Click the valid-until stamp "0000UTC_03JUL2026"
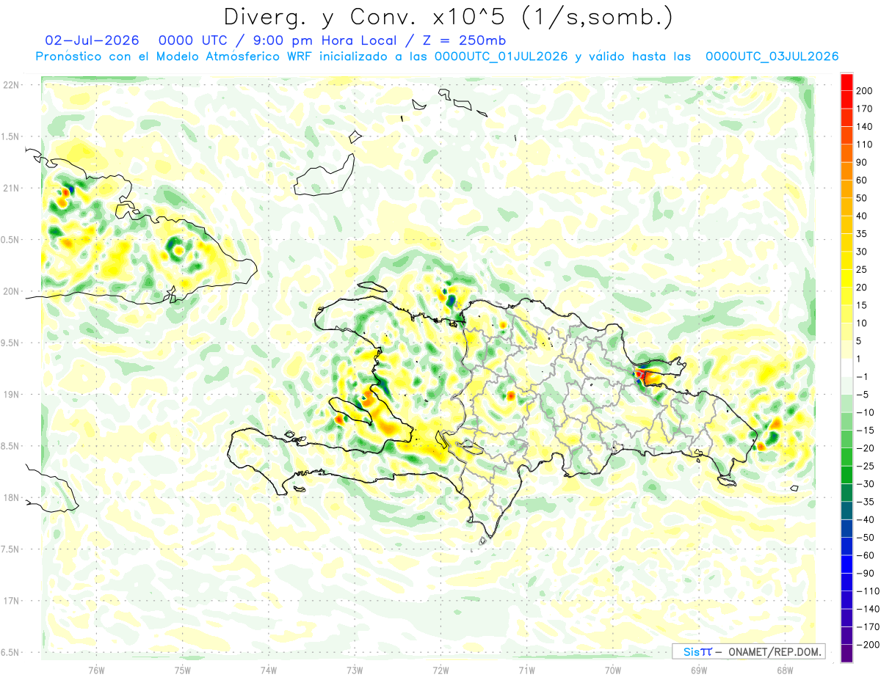 [772, 56]
